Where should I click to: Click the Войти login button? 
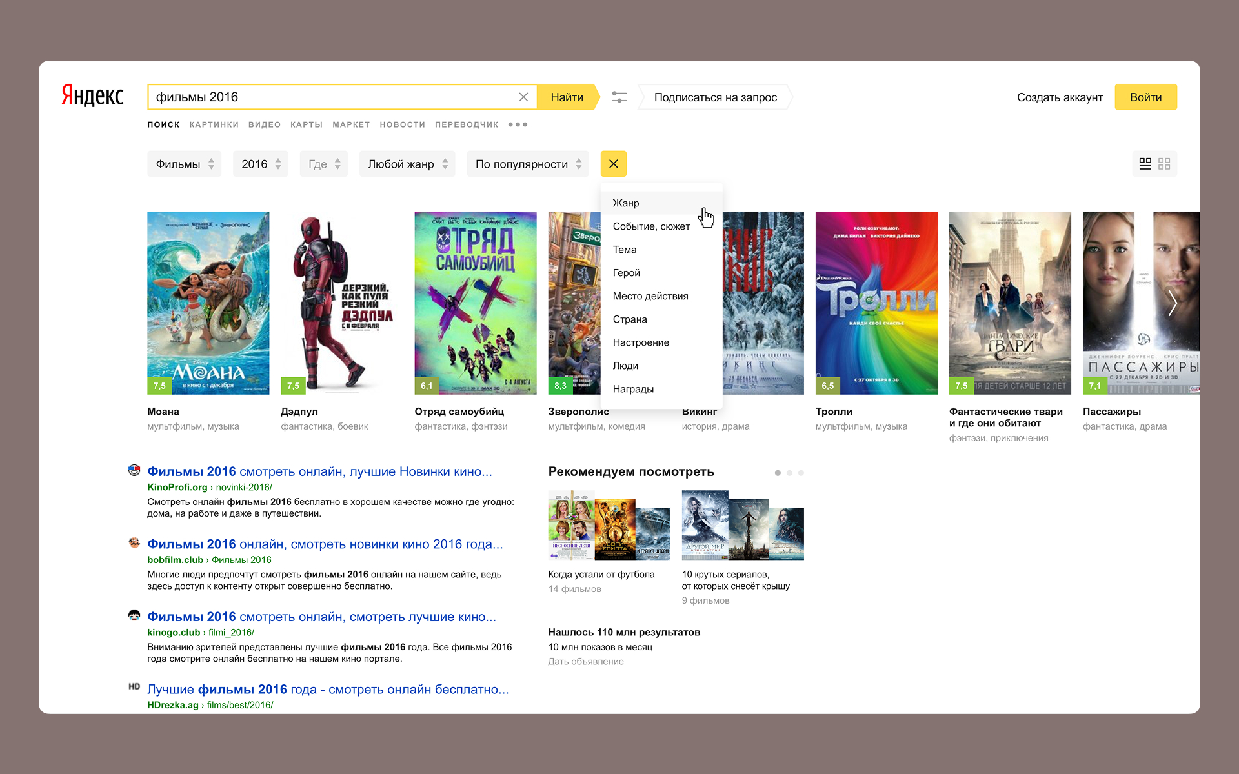tap(1145, 97)
